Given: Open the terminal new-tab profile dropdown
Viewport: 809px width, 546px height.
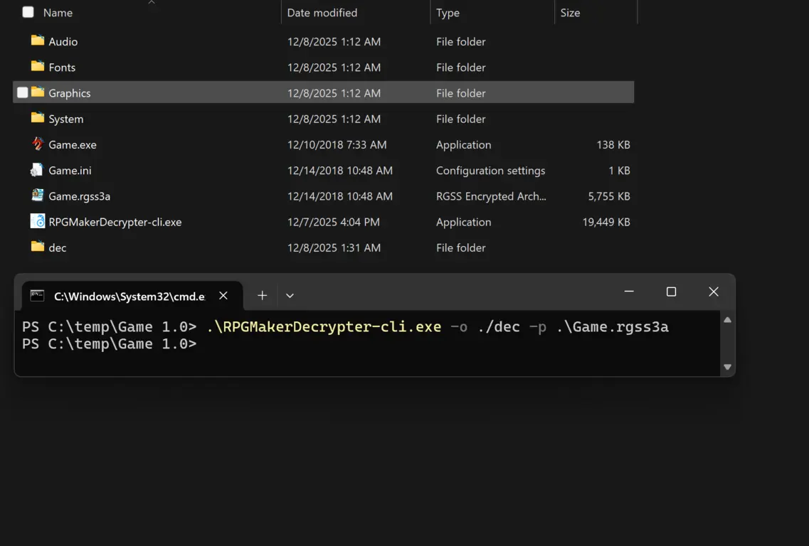Looking at the screenshot, I should coord(290,296).
